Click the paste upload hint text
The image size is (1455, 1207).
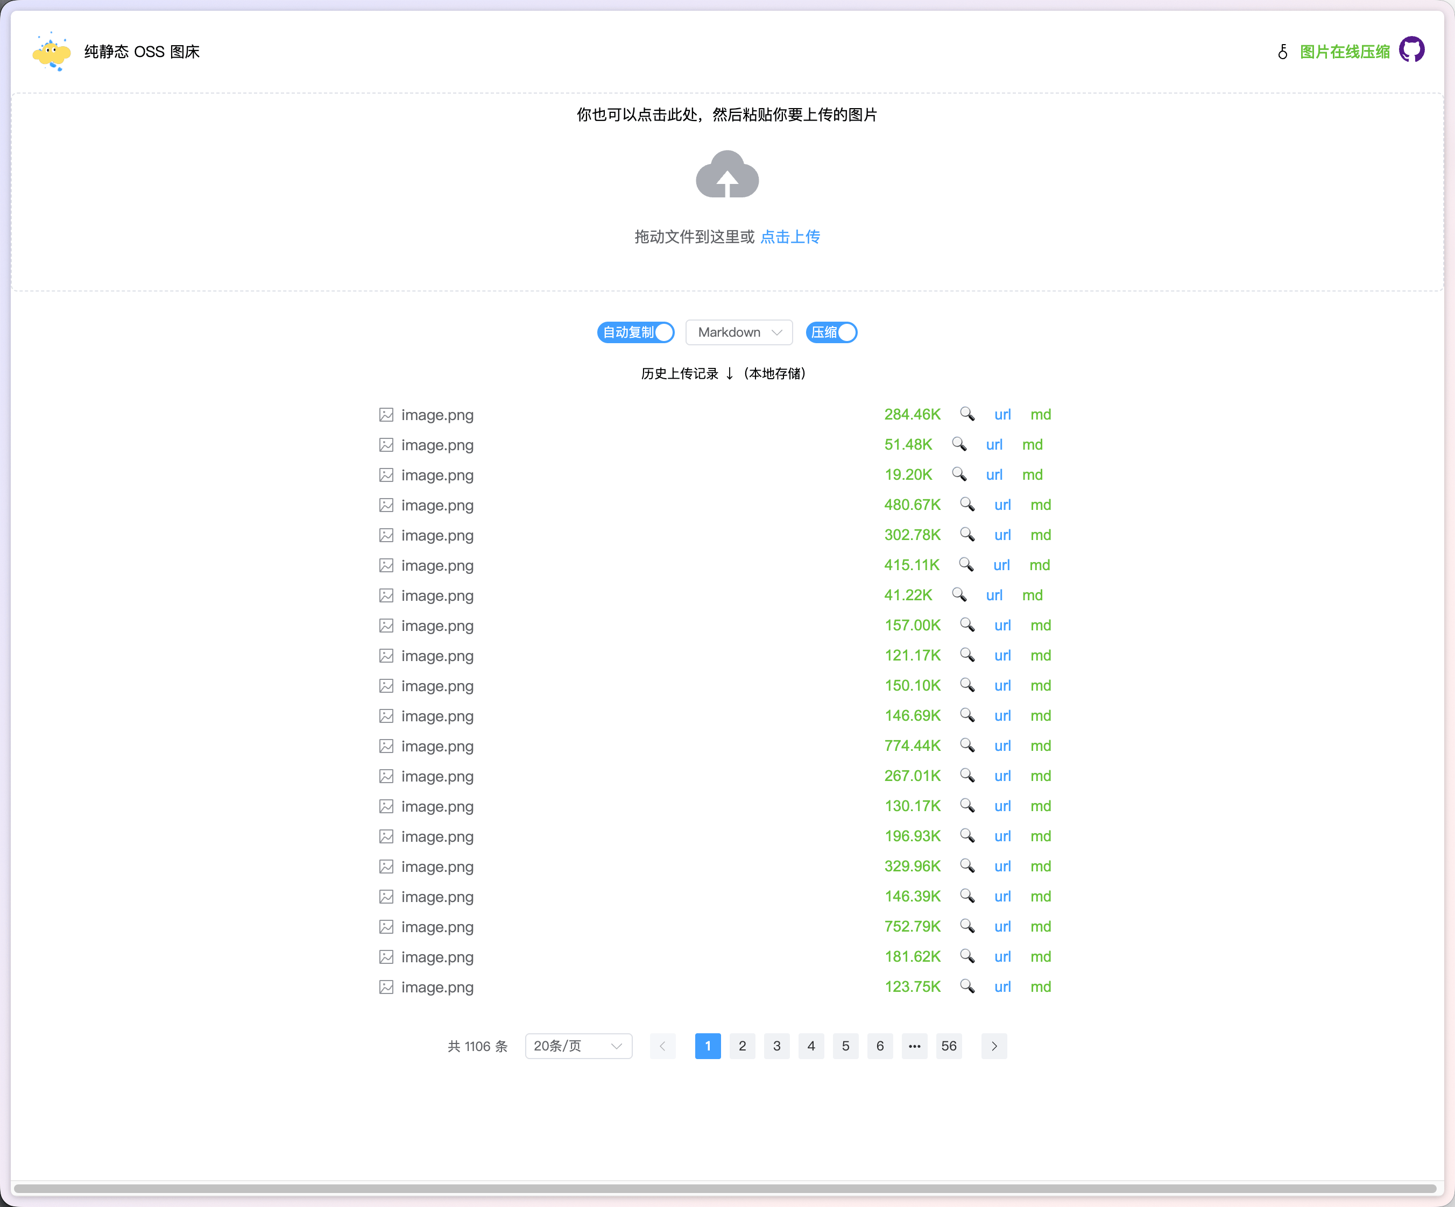727,115
